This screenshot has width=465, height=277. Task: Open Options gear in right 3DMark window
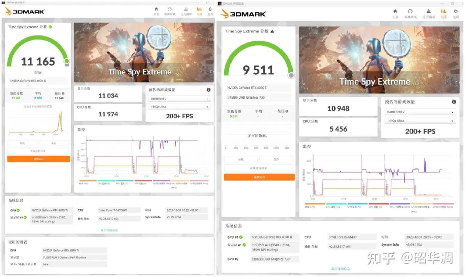pos(456,14)
